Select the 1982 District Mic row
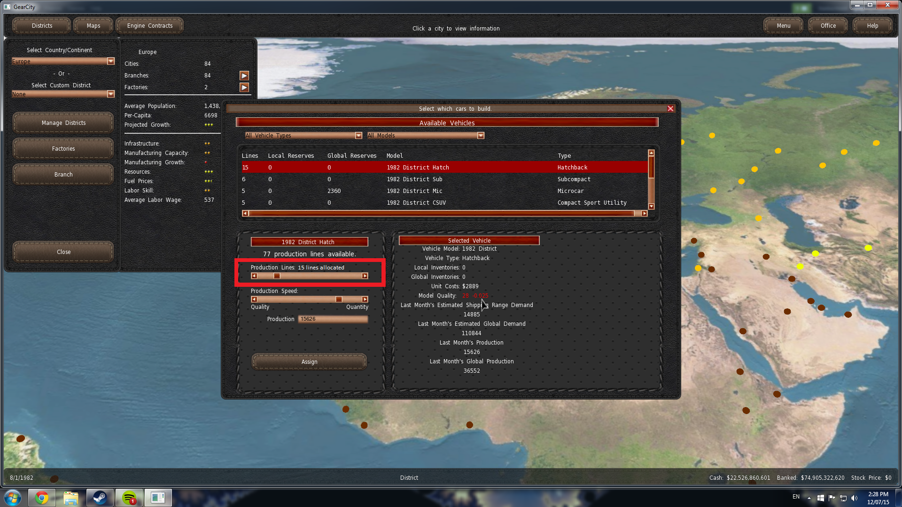This screenshot has height=507, width=902. click(x=414, y=191)
